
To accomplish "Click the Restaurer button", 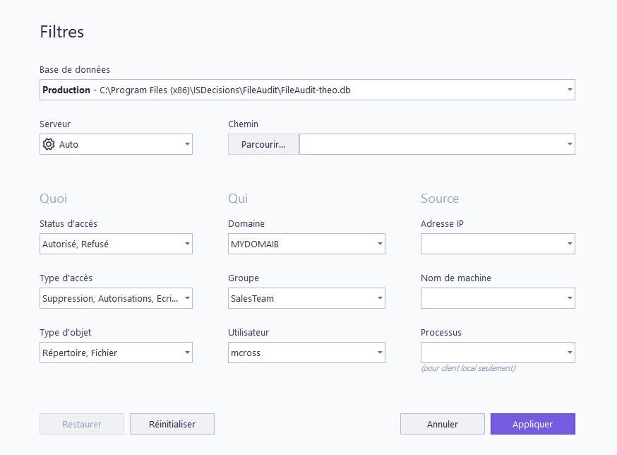I will point(82,424).
